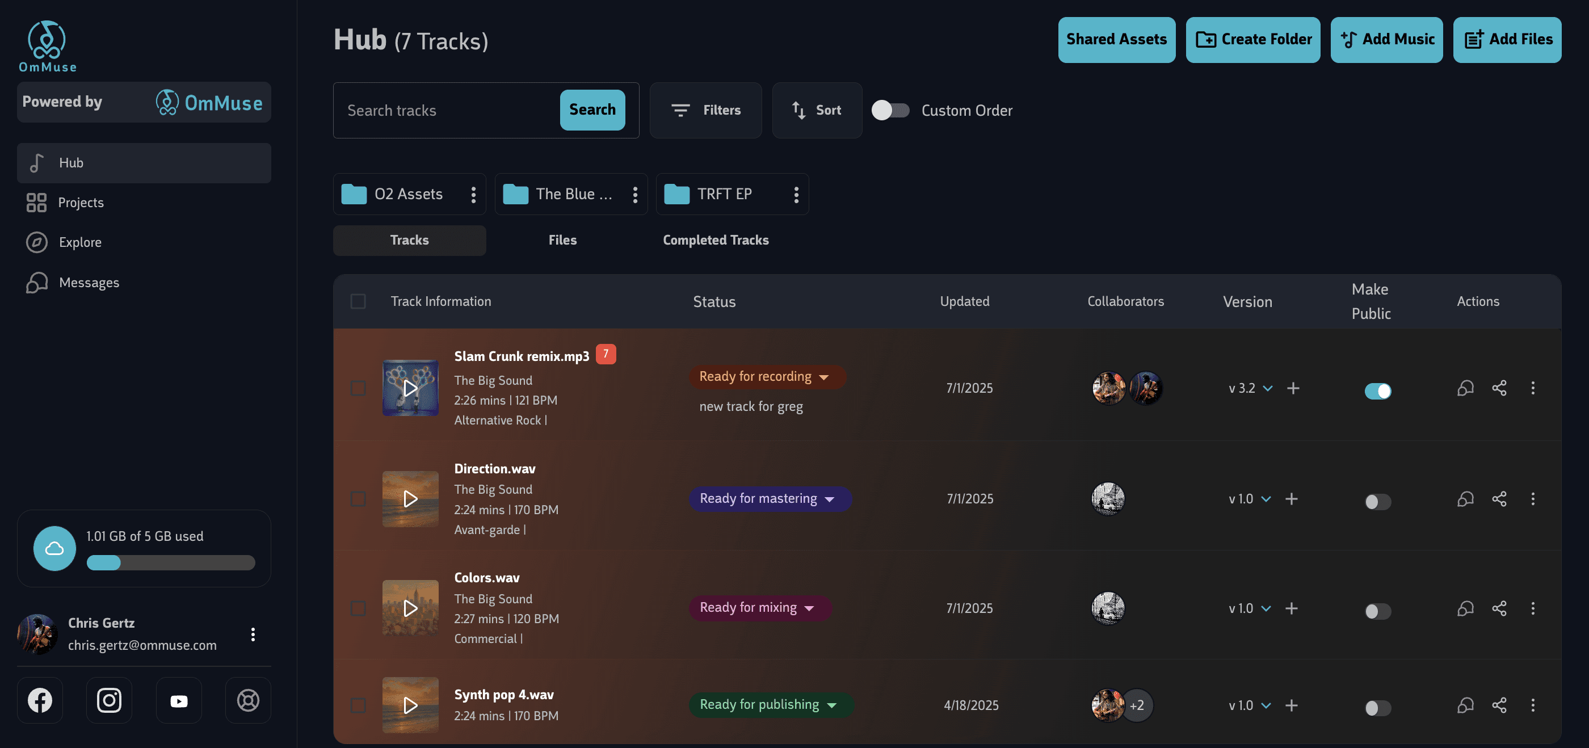Open the Facebook icon in the sidebar footer
1589x748 pixels.
pos(40,700)
